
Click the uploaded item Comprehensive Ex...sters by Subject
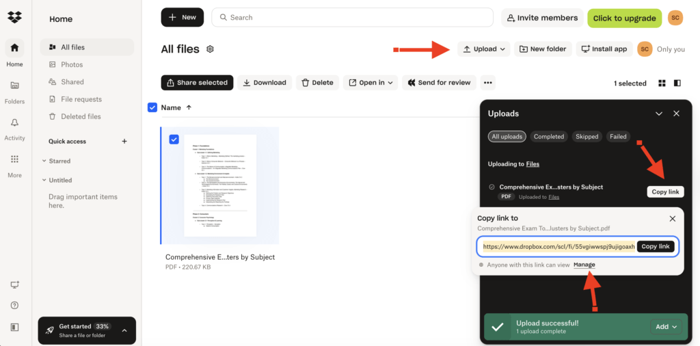[x=552, y=187]
